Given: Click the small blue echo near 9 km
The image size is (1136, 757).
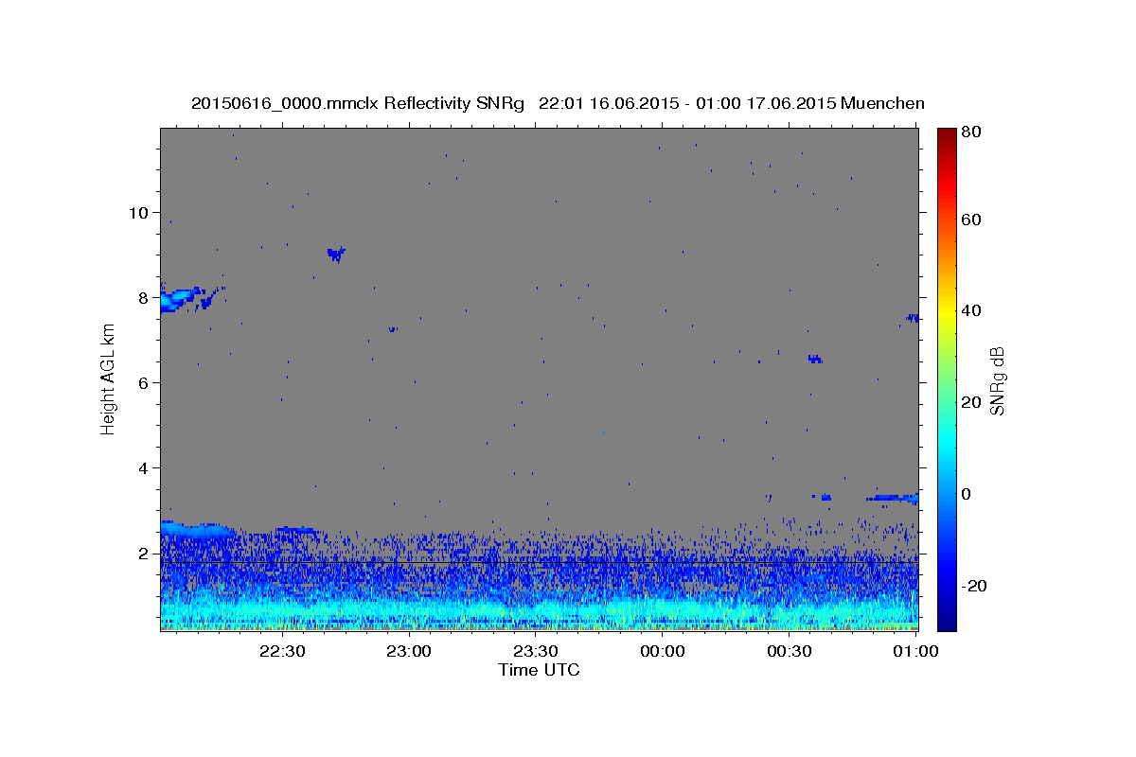Looking at the screenshot, I should tap(336, 253).
